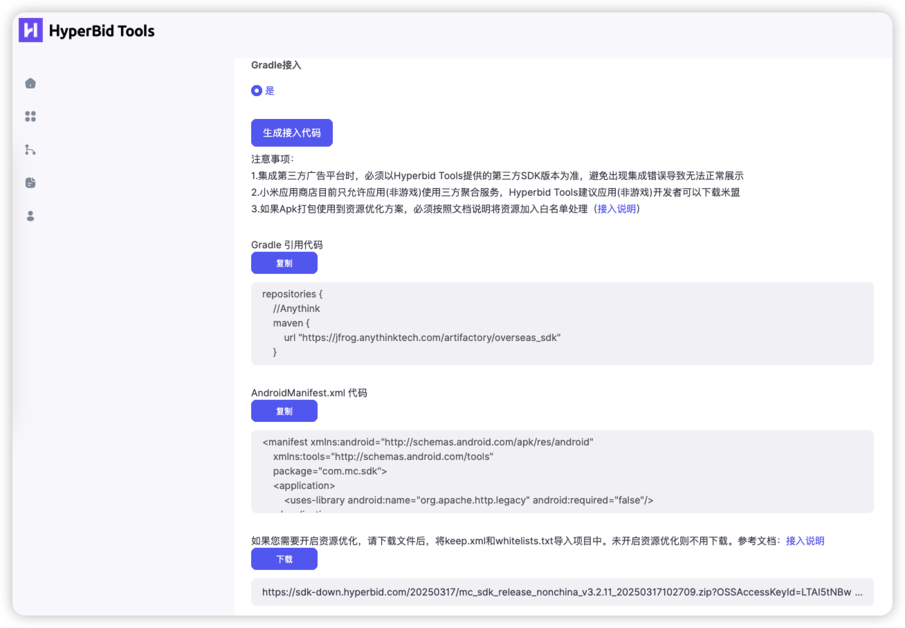905x628 pixels.
Task: Click the HyperBid Tools title text
Action: coord(102,31)
